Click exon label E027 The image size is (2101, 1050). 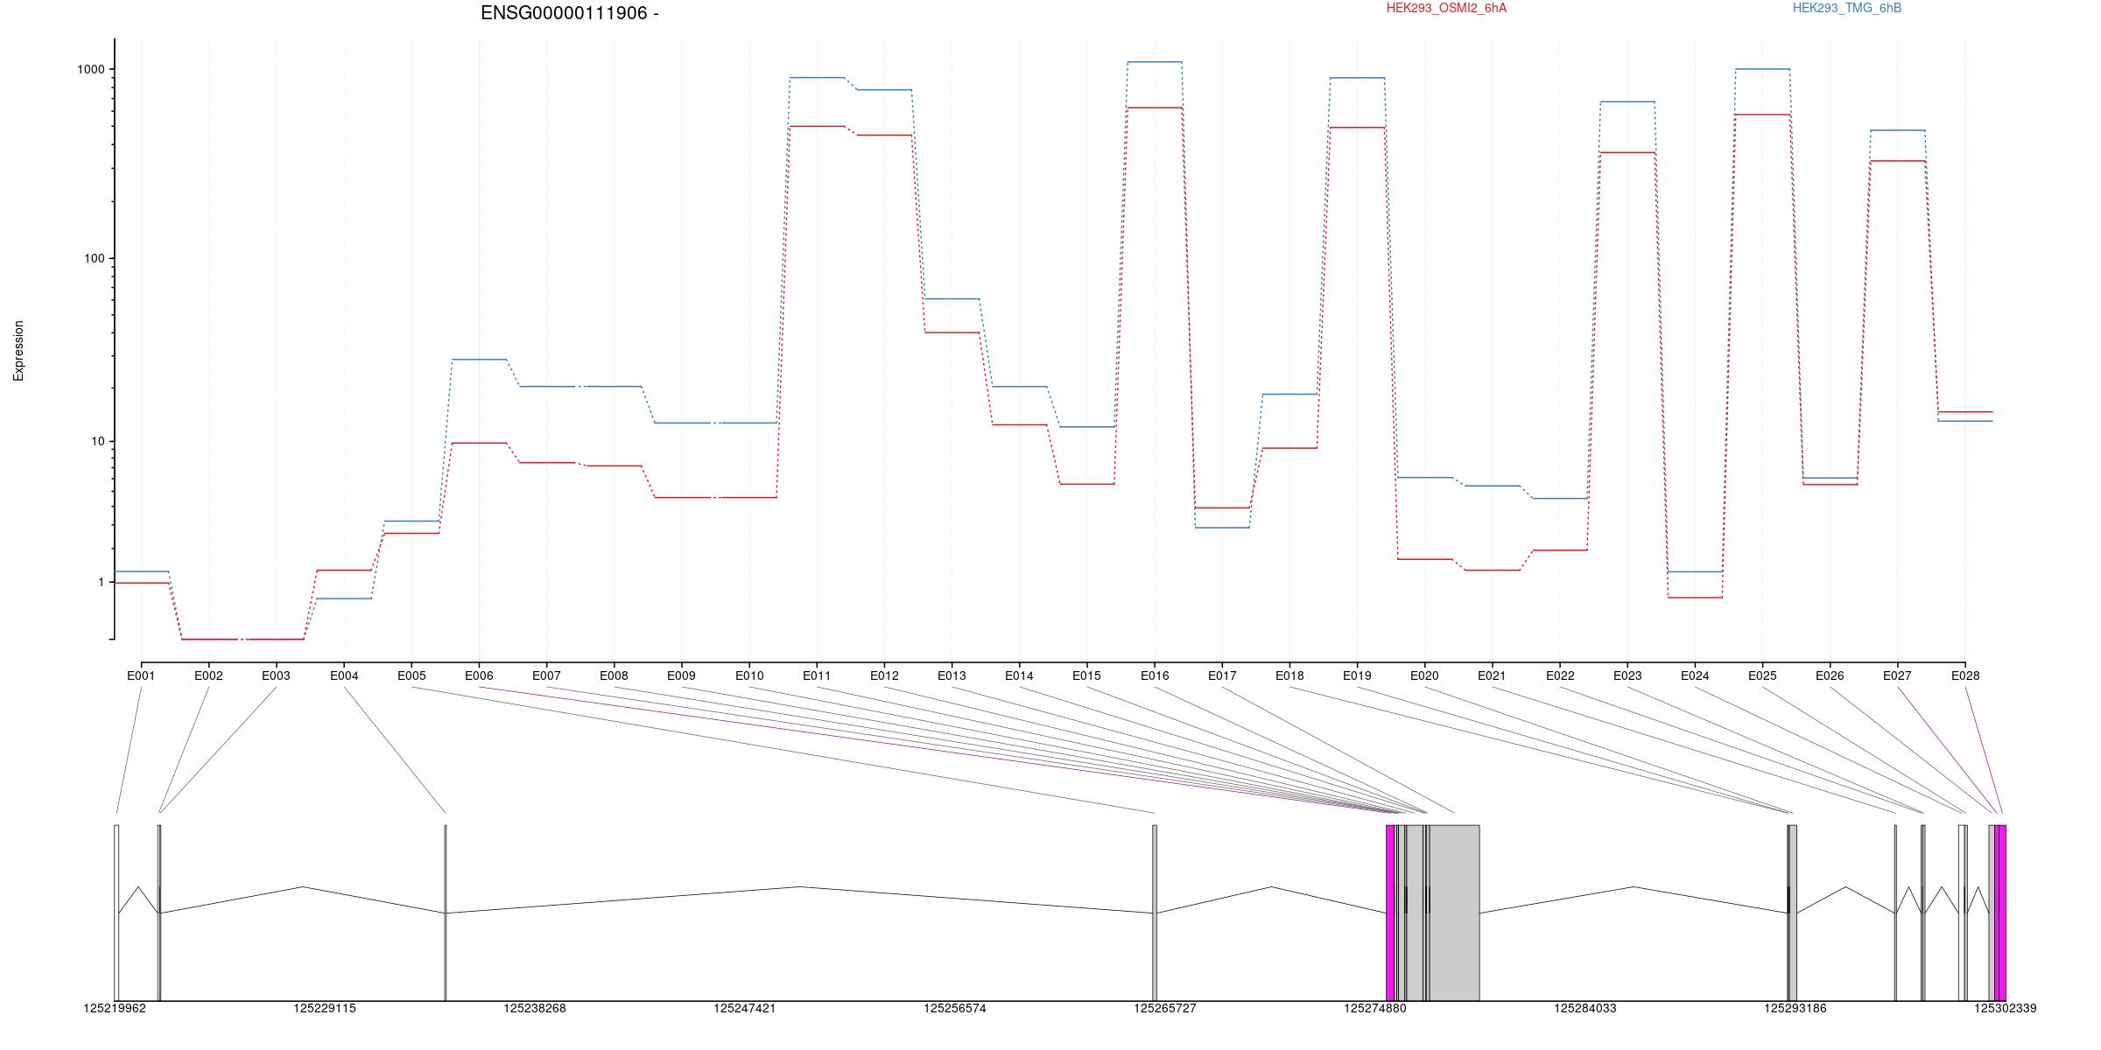1897,675
